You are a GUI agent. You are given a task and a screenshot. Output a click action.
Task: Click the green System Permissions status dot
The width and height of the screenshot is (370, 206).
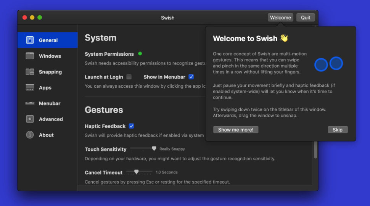[x=140, y=54]
